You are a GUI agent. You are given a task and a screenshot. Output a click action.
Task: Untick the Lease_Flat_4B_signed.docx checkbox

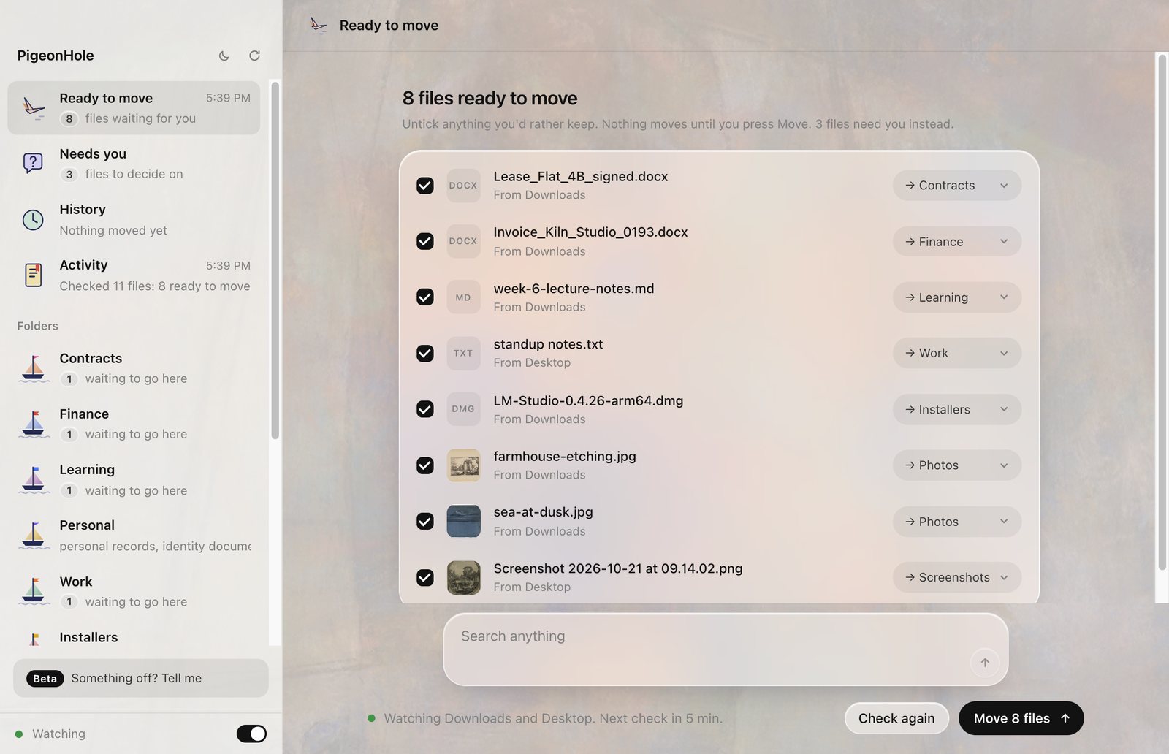click(x=425, y=186)
